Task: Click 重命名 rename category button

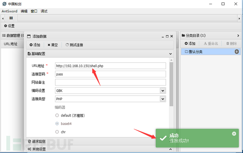Action: (x=211, y=43)
